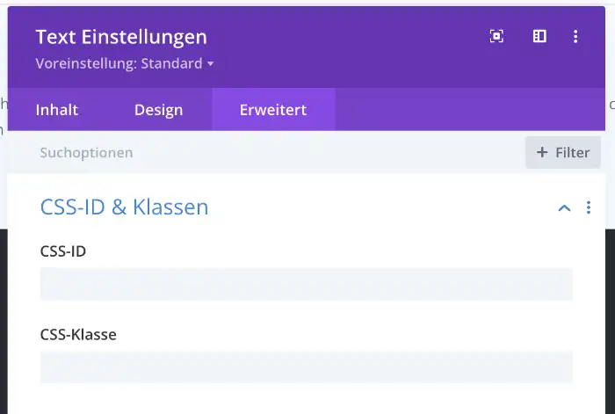Snap modal to sidebar using columns icon
615x414 pixels.
(x=539, y=36)
